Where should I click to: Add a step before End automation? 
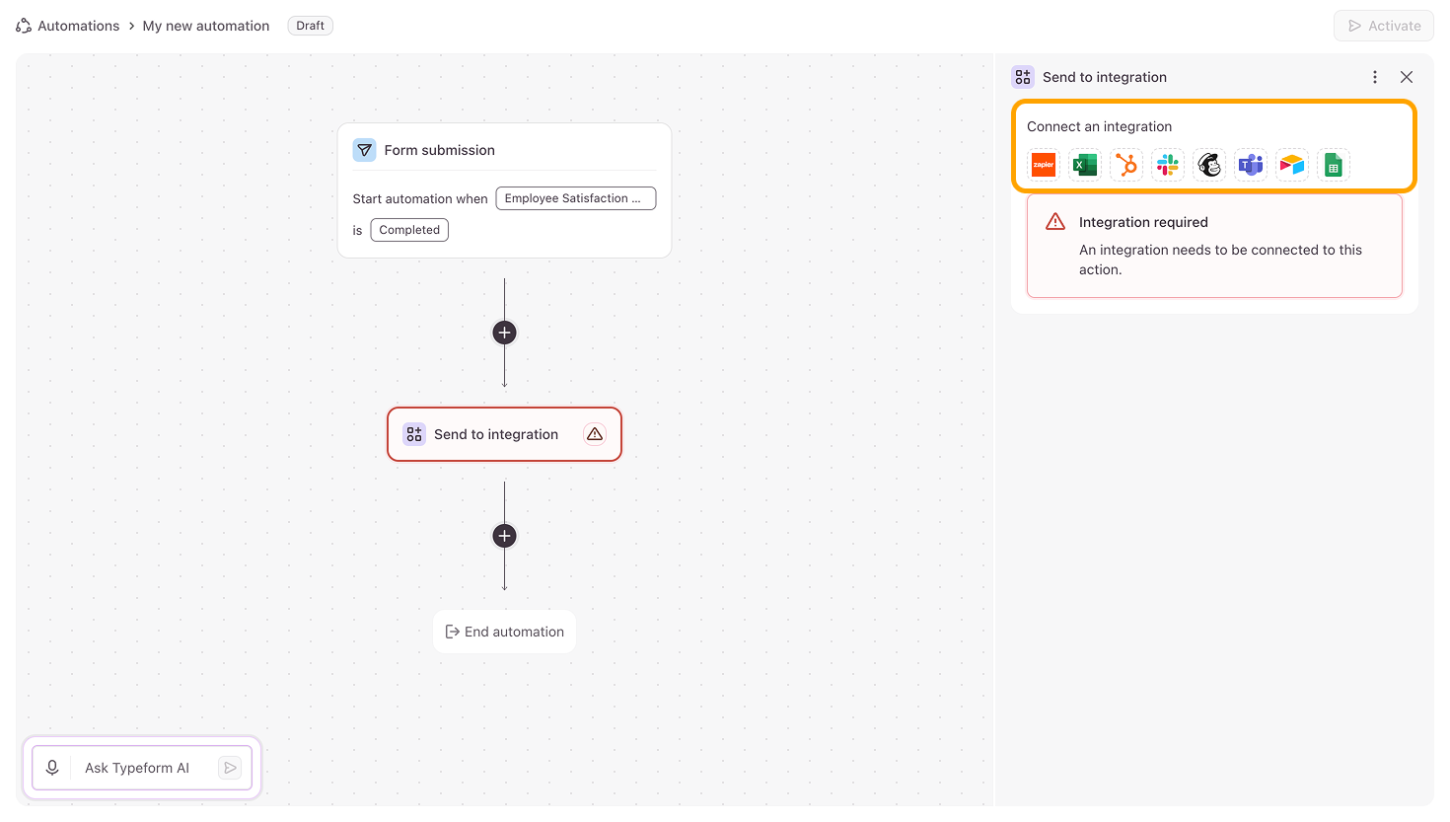(504, 536)
